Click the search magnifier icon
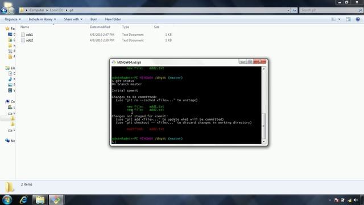 pos(360,10)
